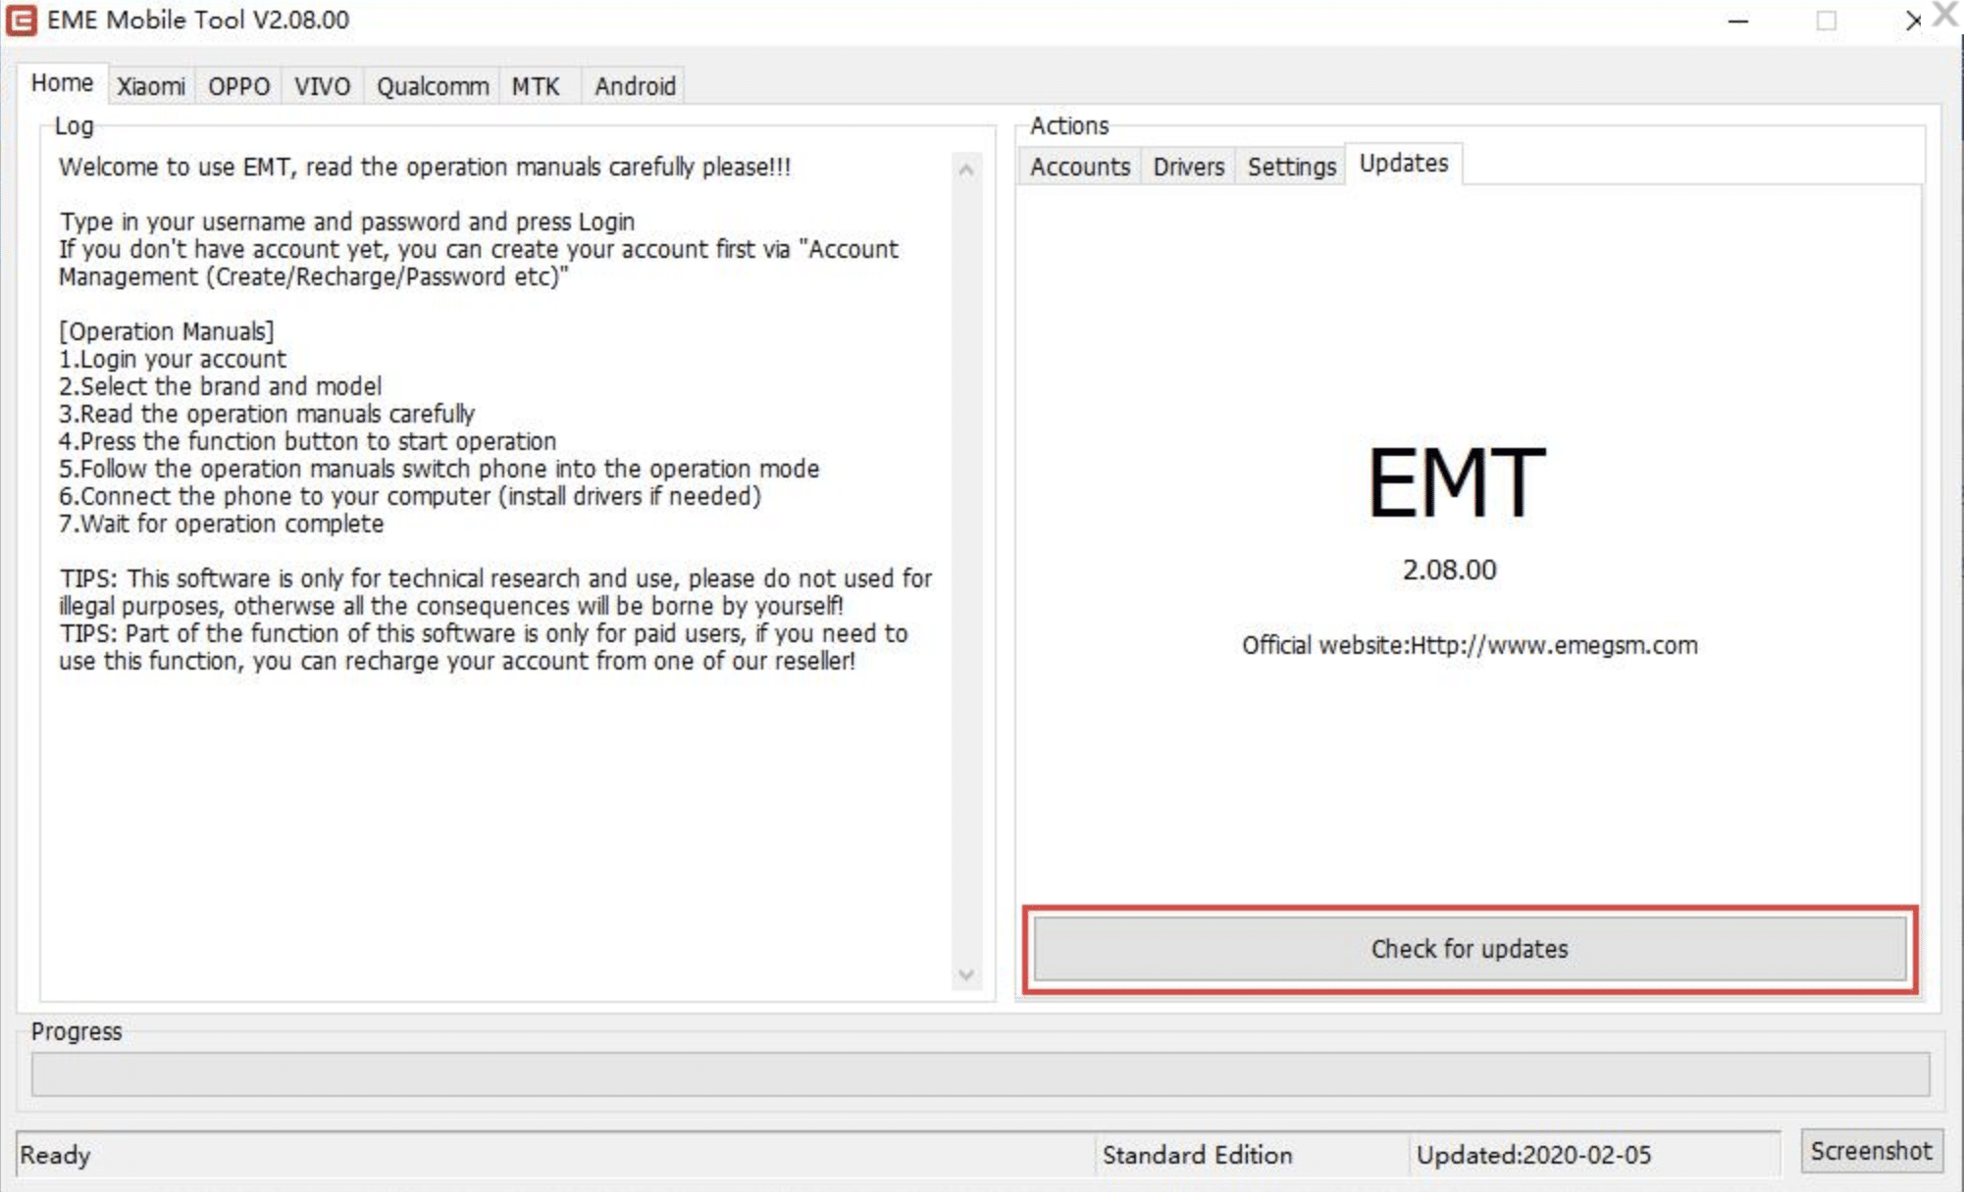This screenshot has height=1192, width=1964.
Task: Click the Screenshot button
Action: 1870,1151
